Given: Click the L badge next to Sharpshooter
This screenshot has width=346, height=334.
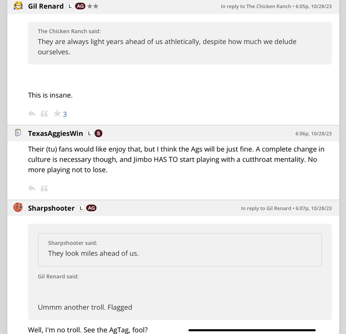Looking at the screenshot, I should [81, 208].
